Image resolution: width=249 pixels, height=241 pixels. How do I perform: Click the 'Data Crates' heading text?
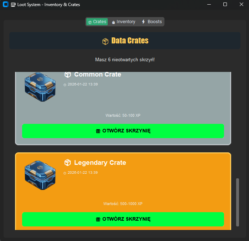pyautogui.click(x=130, y=41)
